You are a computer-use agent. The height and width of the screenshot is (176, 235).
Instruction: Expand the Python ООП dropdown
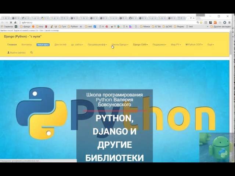pos(194,44)
